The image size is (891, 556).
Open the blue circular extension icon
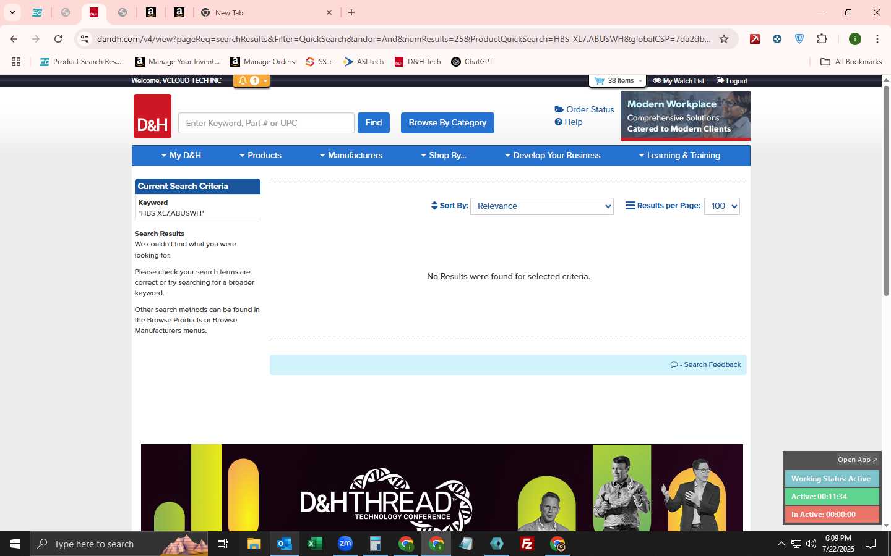(x=777, y=39)
